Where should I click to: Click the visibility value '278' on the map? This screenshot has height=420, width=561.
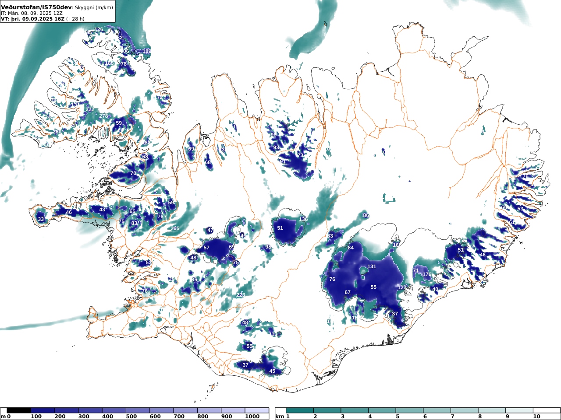pyautogui.click(x=103, y=116)
